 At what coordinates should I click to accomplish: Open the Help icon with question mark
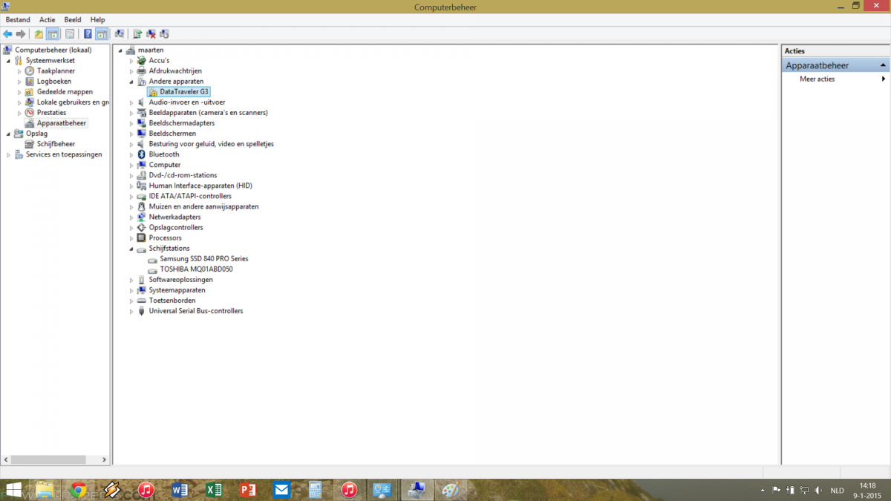pos(88,34)
